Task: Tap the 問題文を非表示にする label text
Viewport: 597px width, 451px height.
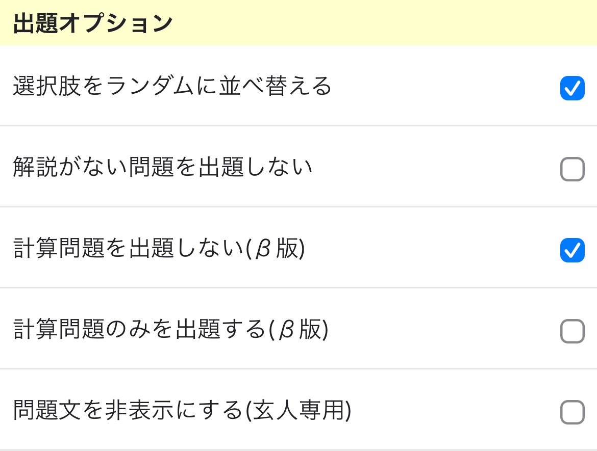Action: coord(128,410)
